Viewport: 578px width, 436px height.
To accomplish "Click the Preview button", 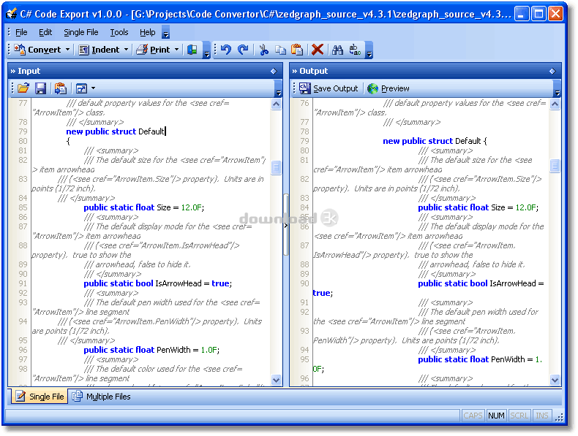I will (389, 88).
